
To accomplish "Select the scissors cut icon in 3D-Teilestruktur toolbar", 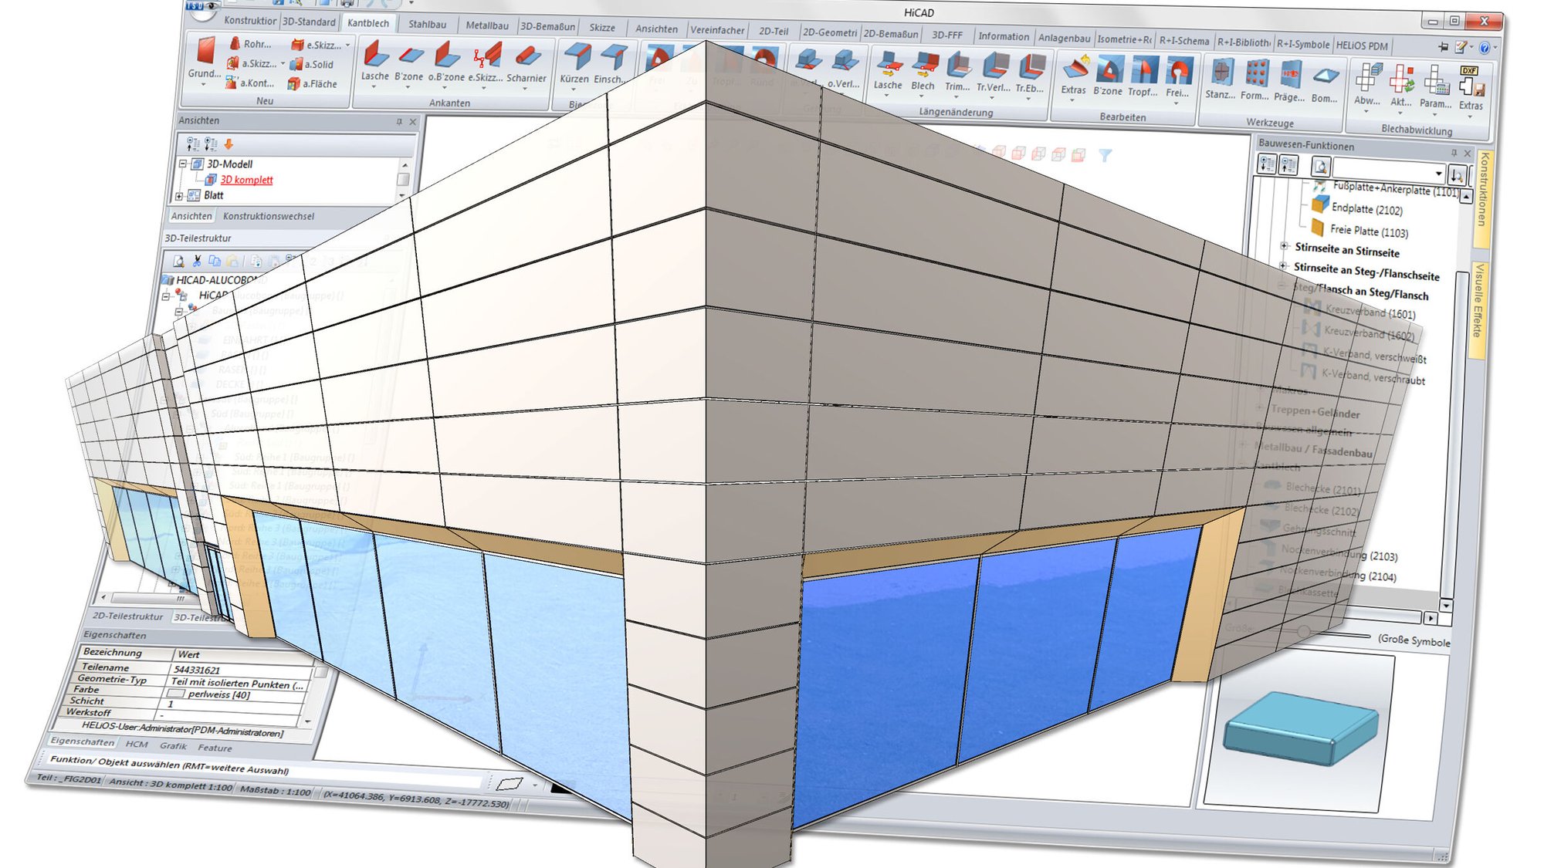I will pyautogui.click(x=197, y=260).
